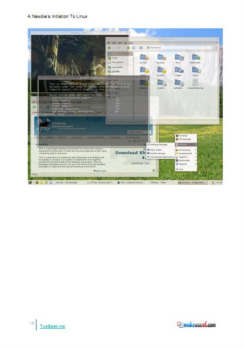Open Autostarted Applications entry
The height and width of the screenshot is (349, 244).
click(x=161, y=157)
